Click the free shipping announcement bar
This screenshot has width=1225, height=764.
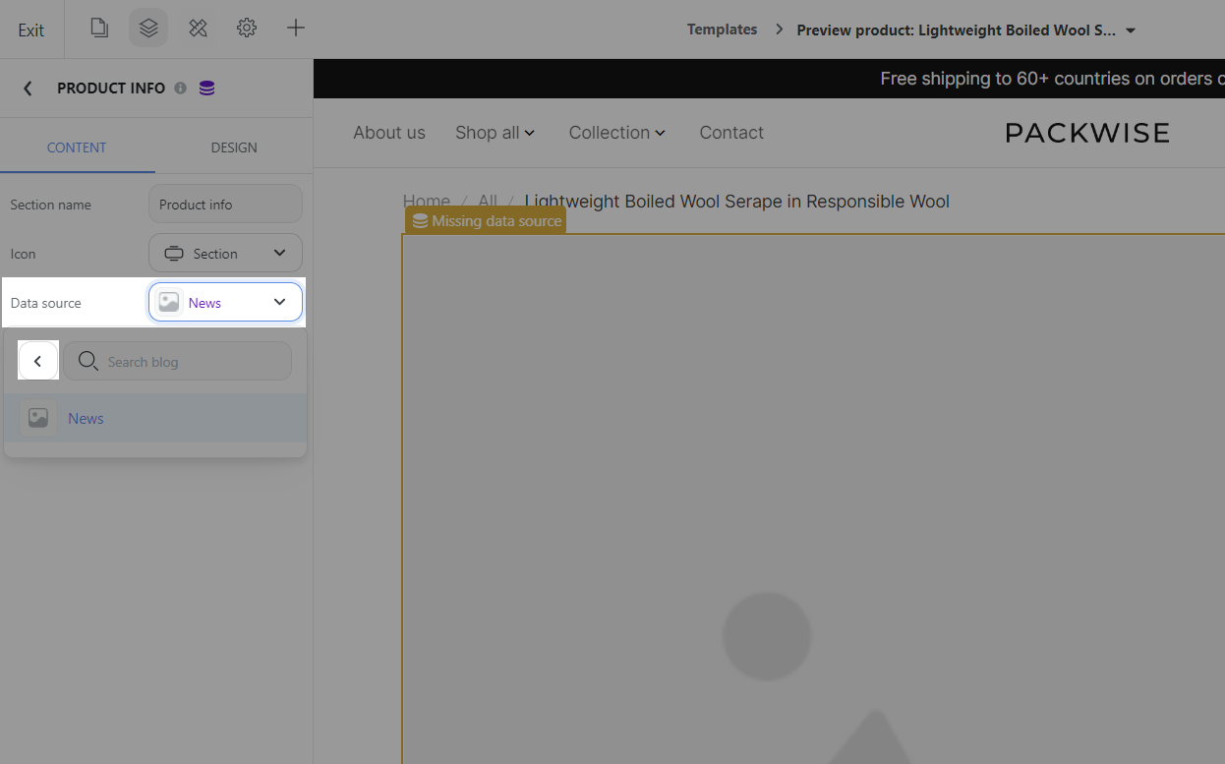click(x=769, y=79)
